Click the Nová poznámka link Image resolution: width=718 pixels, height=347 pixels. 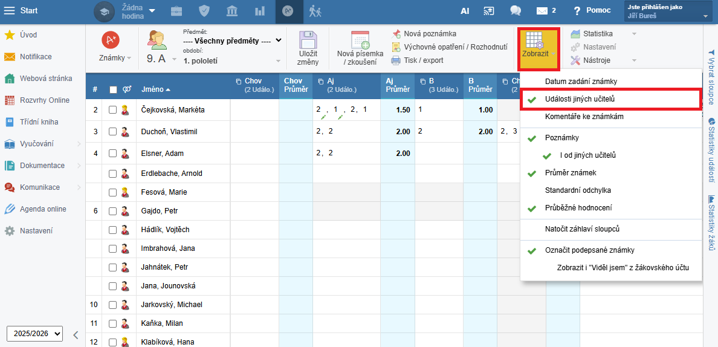(429, 34)
